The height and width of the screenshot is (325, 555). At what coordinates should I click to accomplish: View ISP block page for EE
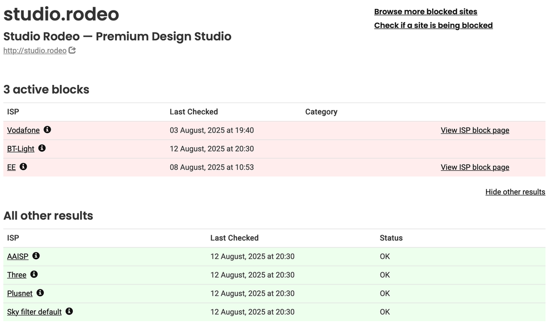pos(474,167)
